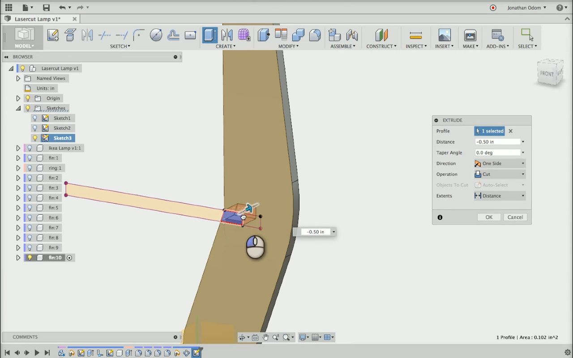573x358 pixels.
Task: Toggle visibility lightbulb for Sketch1
Action: tap(35, 118)
